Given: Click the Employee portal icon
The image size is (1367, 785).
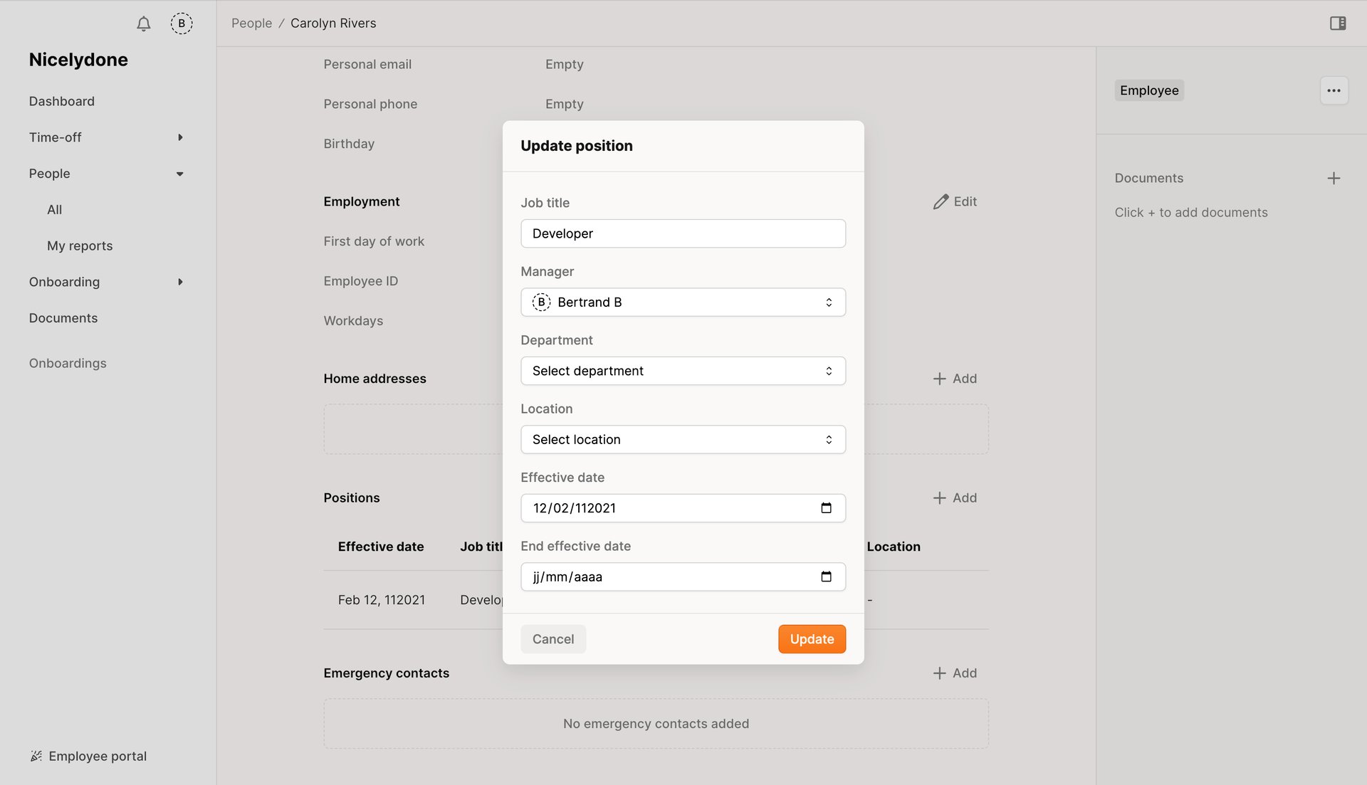Looking at the screenshot, I should point(36,756).
